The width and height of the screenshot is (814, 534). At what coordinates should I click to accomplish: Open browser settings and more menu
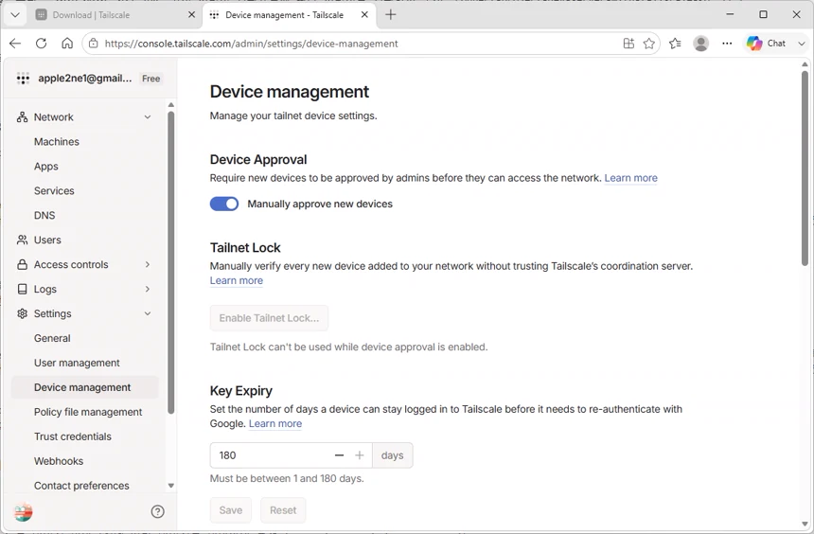click(x=727, y=44)
